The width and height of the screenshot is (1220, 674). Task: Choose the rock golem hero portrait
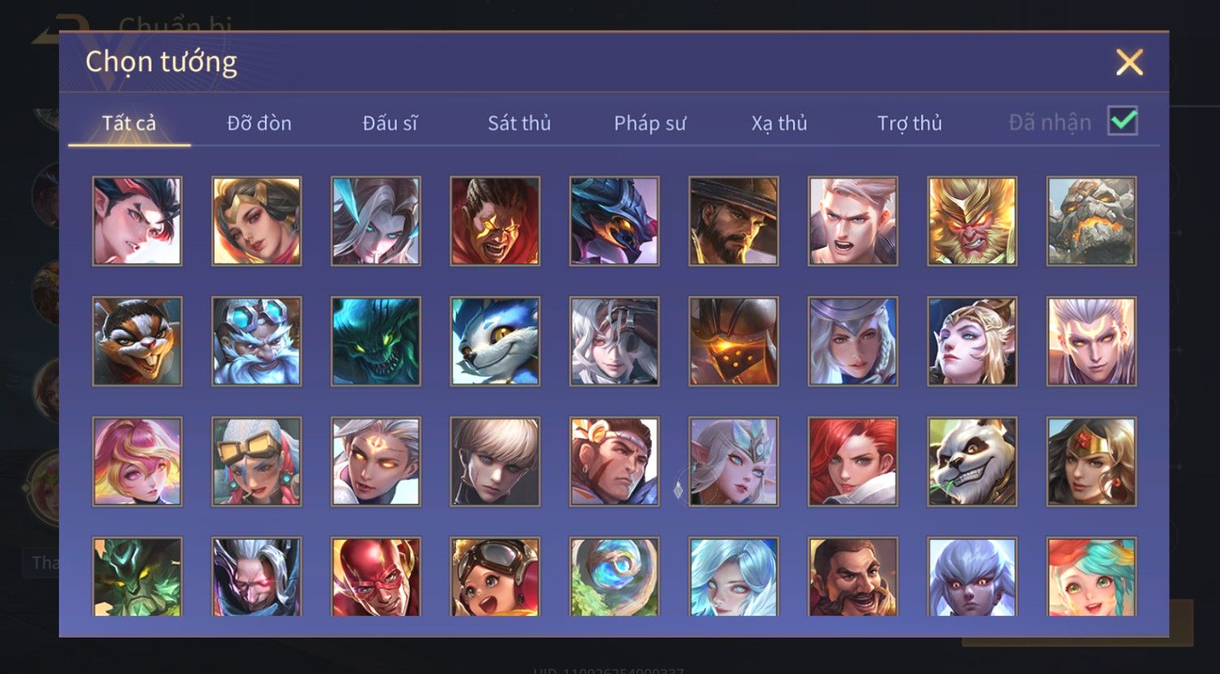click(1091, 221)
